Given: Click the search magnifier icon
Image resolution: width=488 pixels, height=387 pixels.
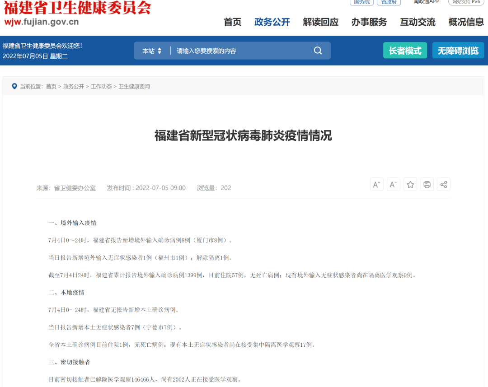Looking at the screenshot, I should 318,51.
